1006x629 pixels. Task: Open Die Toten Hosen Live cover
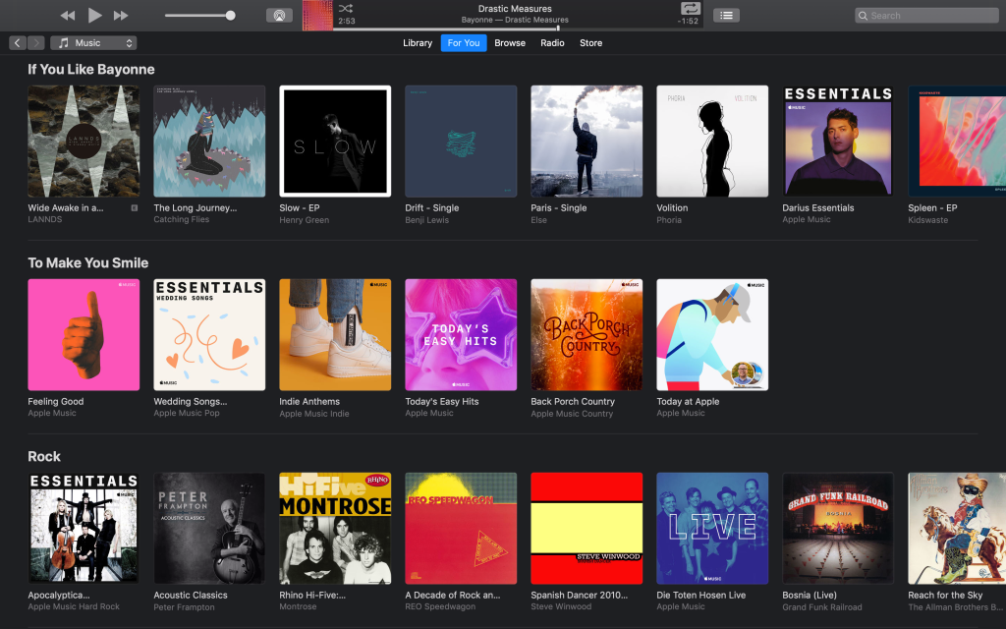pyautogui.click(x=712, y=528)
